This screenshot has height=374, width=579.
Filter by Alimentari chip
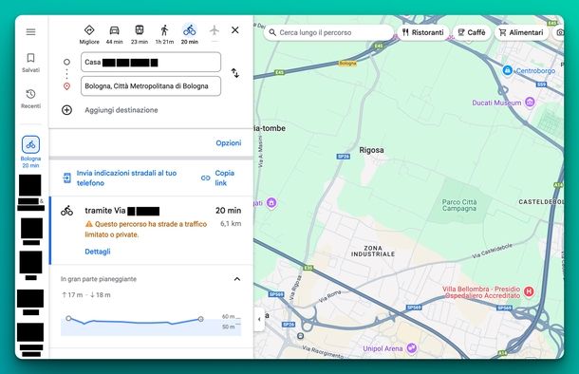click(x=521, y=32)
